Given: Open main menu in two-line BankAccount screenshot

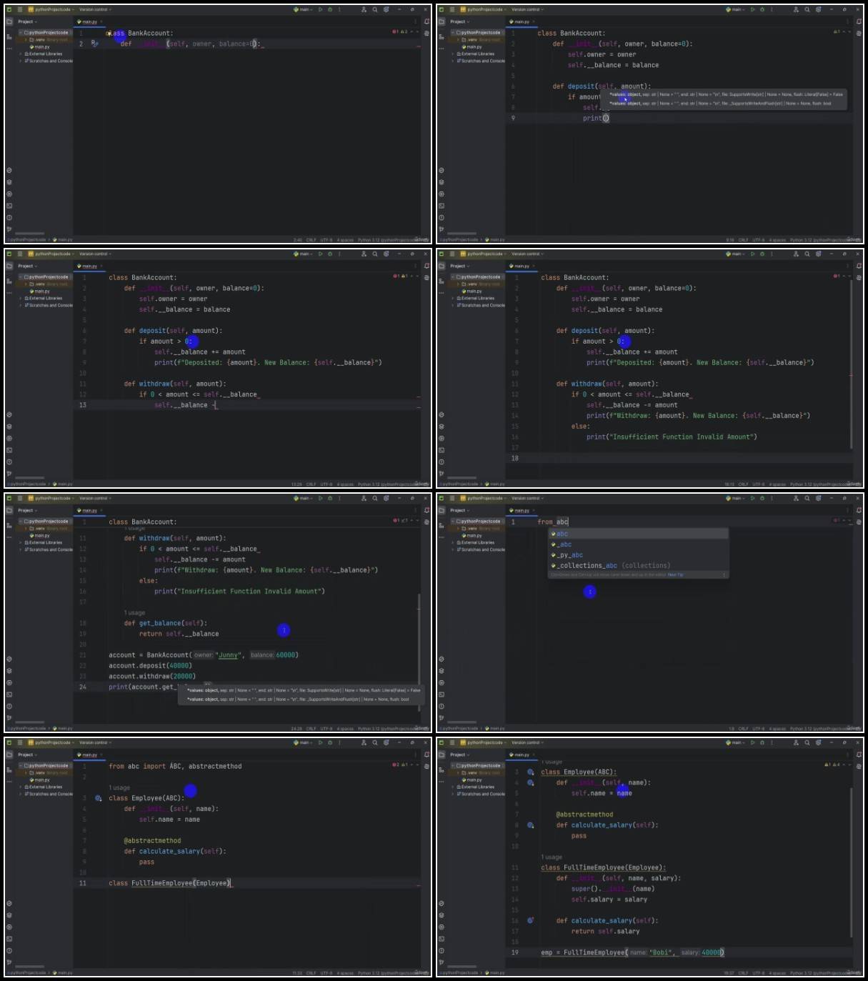Looking at the screenshot, I should (20, 10).
